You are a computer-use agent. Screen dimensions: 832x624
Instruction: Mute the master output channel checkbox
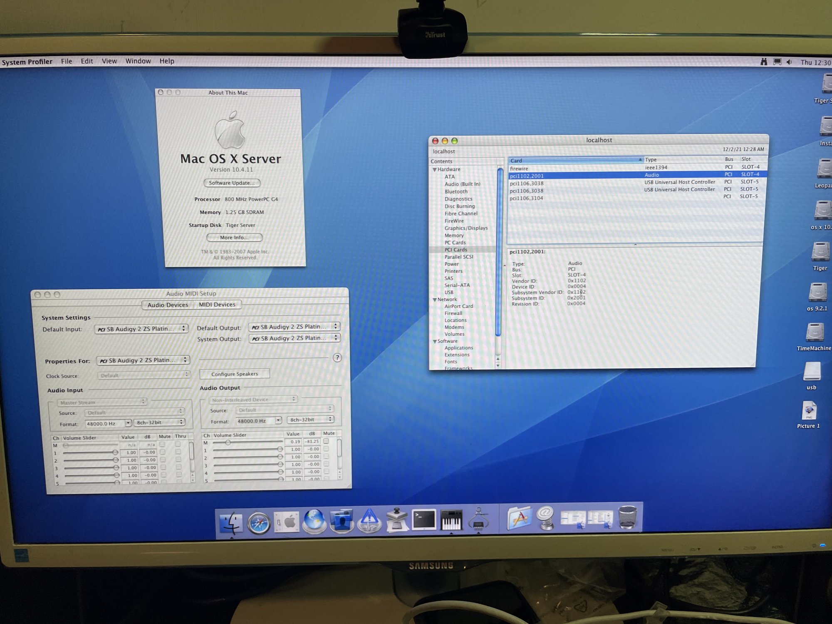pos(326,441)
